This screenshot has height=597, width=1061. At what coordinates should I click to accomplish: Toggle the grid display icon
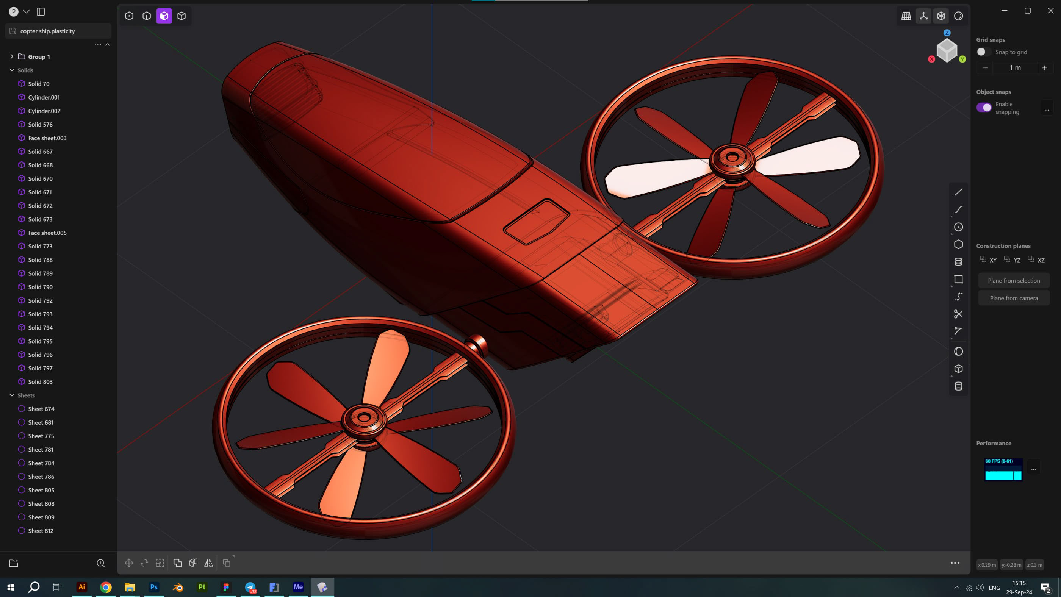tap(906, 16)
